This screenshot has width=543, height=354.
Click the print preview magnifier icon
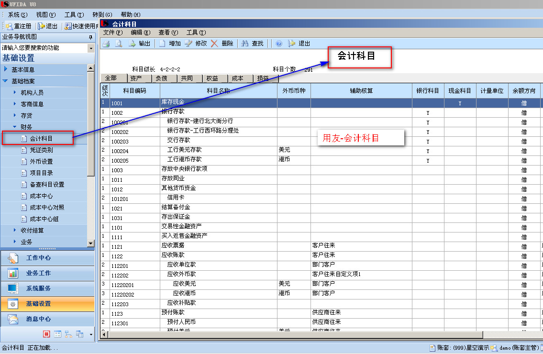click(119, 44)
